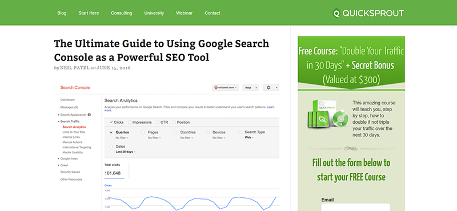457x211 pixels.
Task: Click the blue Clicks chart legend label
Action: 108,185
